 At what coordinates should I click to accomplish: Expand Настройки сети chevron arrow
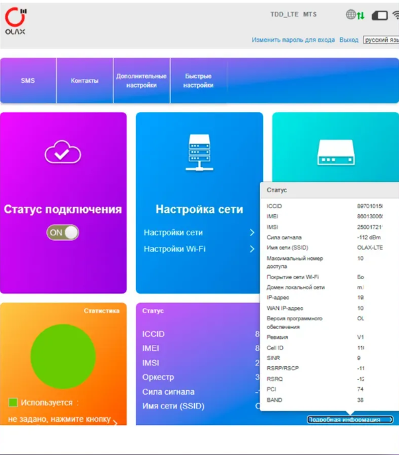[x=252, y=233]
